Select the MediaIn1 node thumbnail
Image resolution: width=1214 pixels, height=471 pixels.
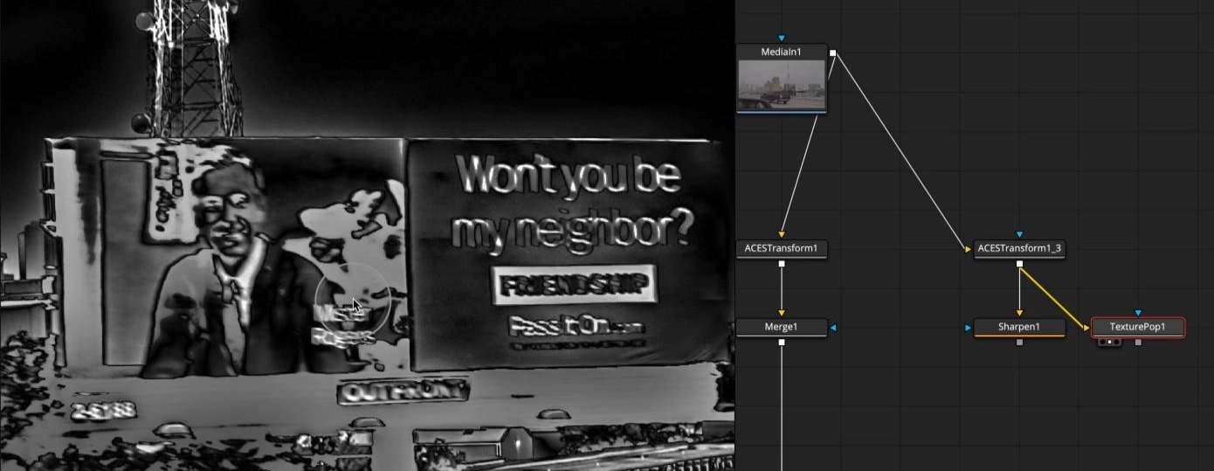(782, 85)
